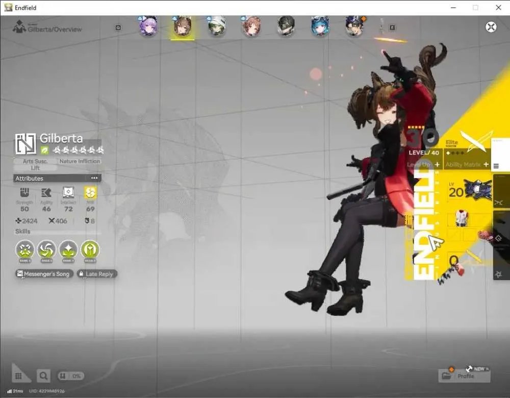The height and width of the screenshot is (398, 510).
Task: Click the 21ms network latency indicator
Action: [15, 391]
